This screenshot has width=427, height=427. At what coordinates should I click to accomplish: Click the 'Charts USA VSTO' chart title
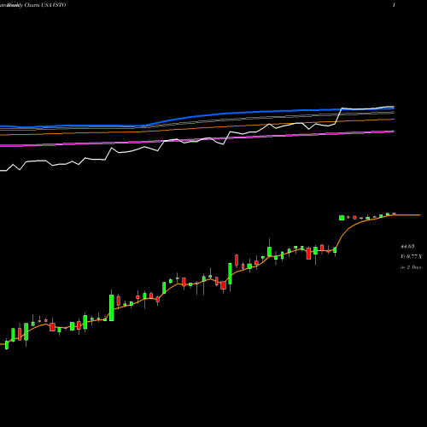point(45,5)
